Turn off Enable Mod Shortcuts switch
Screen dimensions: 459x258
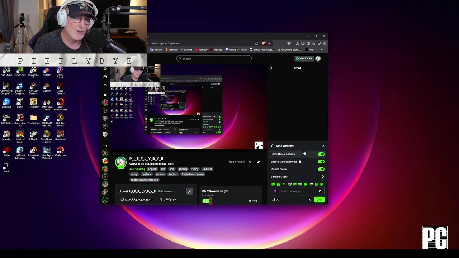tap(321, 162)
